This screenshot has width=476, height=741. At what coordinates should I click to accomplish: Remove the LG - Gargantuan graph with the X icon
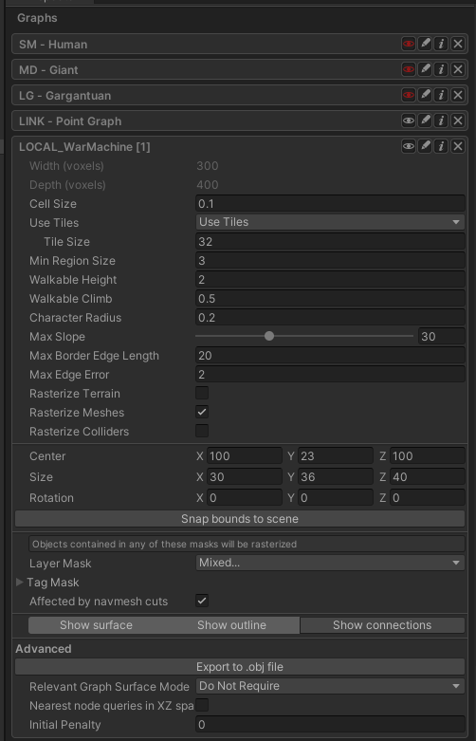(458, 95)
